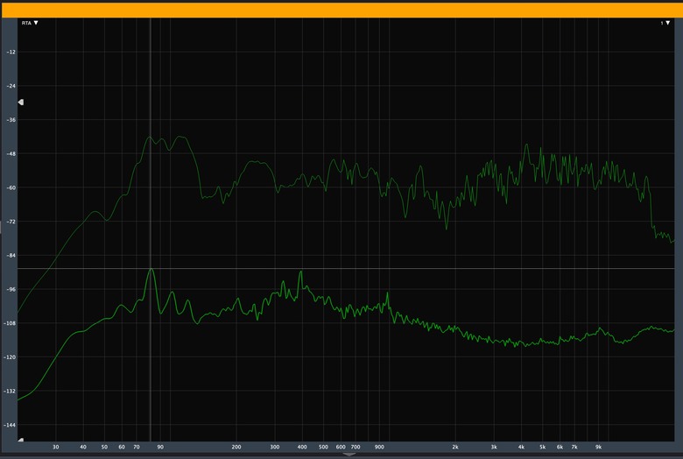Click the -96 dB amplitude axis label

11,289
